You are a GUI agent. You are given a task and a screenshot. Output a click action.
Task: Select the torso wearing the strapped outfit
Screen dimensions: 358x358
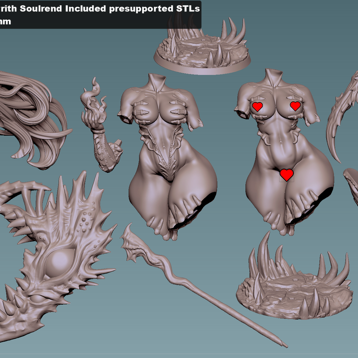[168, 157]
